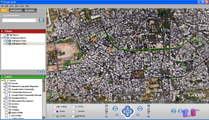This screenshot has height=120, width=209.
Task: Expand the first OziExplorer Data item
Action: pos(4,41)
